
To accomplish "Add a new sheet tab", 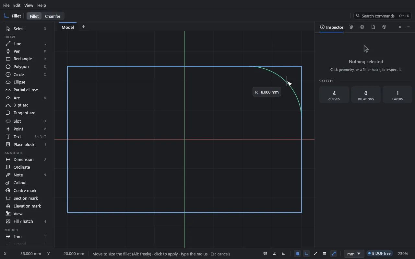I will (83, 27).
